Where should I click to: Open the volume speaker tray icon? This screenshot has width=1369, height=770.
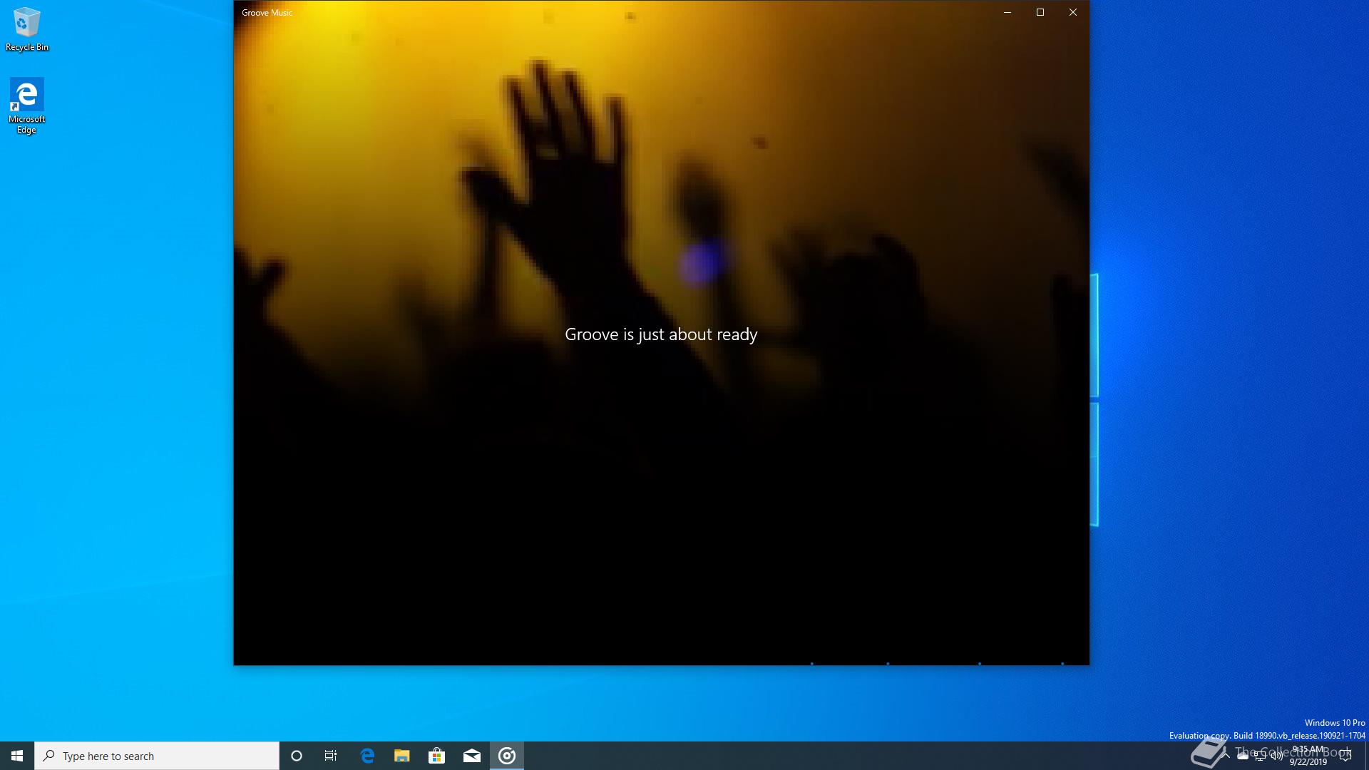[1277, 756]
